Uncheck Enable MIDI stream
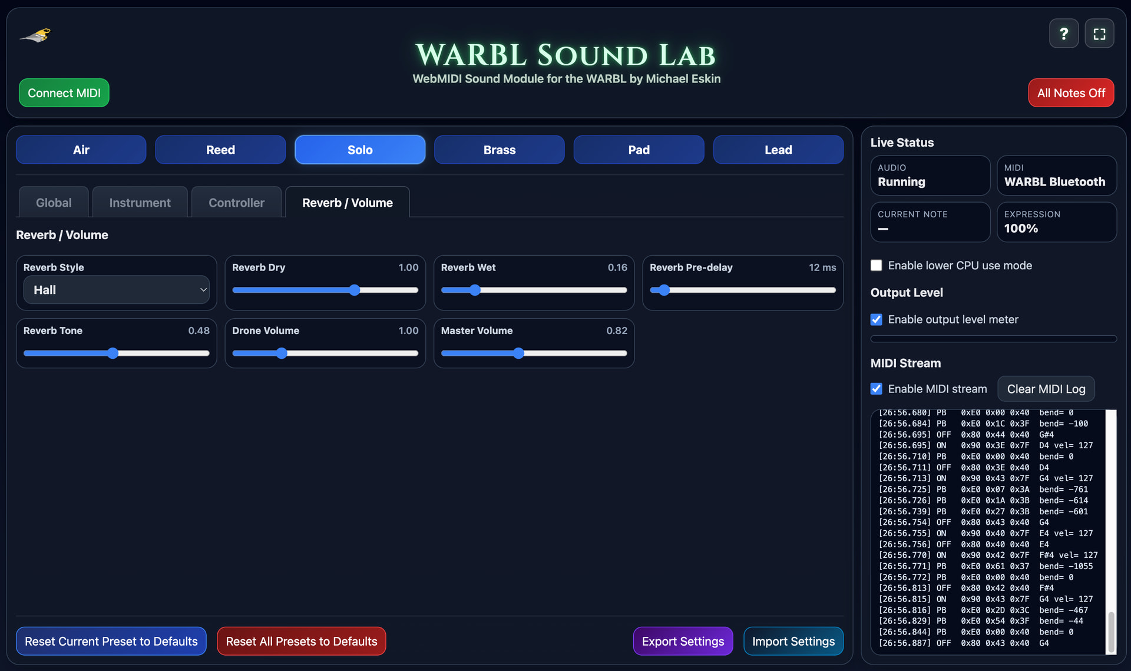Viewport: 1131px width, 671px height. pos(877,389)
